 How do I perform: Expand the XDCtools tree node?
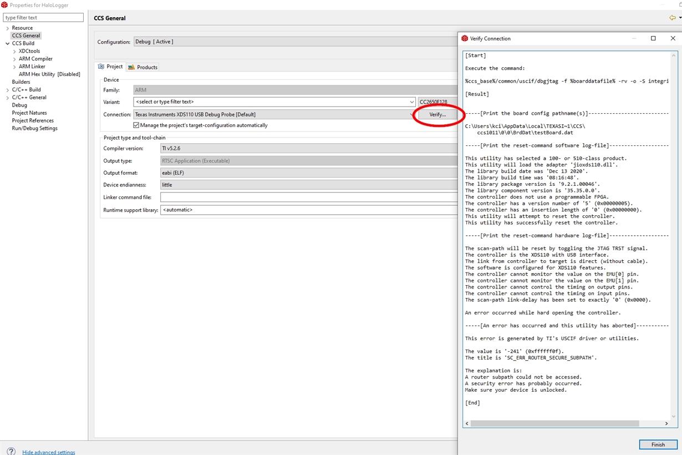tap(14, 51)
